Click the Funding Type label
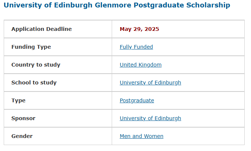Image resolution: width=251 pixels, height=151 pixels. [x=31, y=47]
